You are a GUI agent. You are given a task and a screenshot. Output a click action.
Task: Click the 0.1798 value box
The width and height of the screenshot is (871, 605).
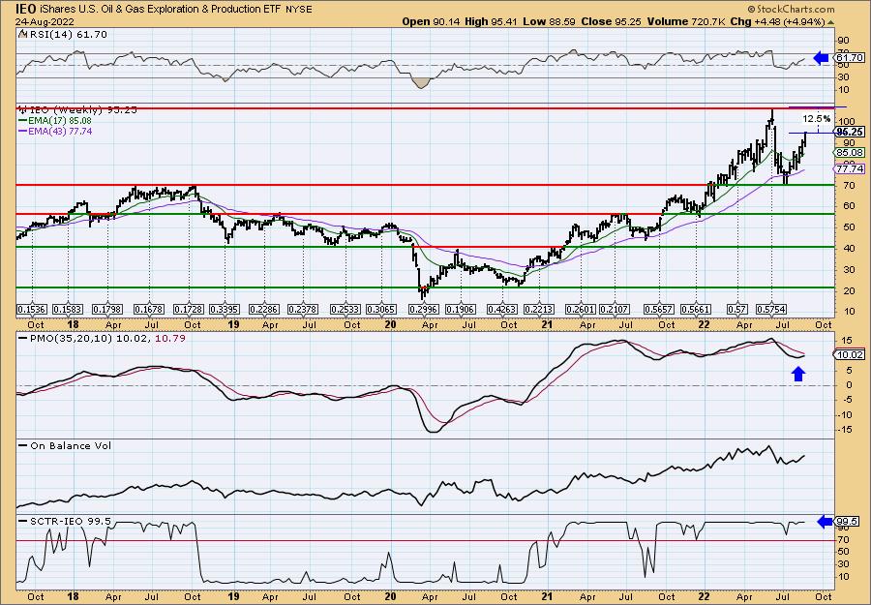pyautogui.click(x=106, y=309)
